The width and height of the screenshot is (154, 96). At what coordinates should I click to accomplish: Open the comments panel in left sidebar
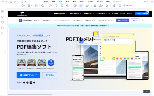click(x=2, y=22)
